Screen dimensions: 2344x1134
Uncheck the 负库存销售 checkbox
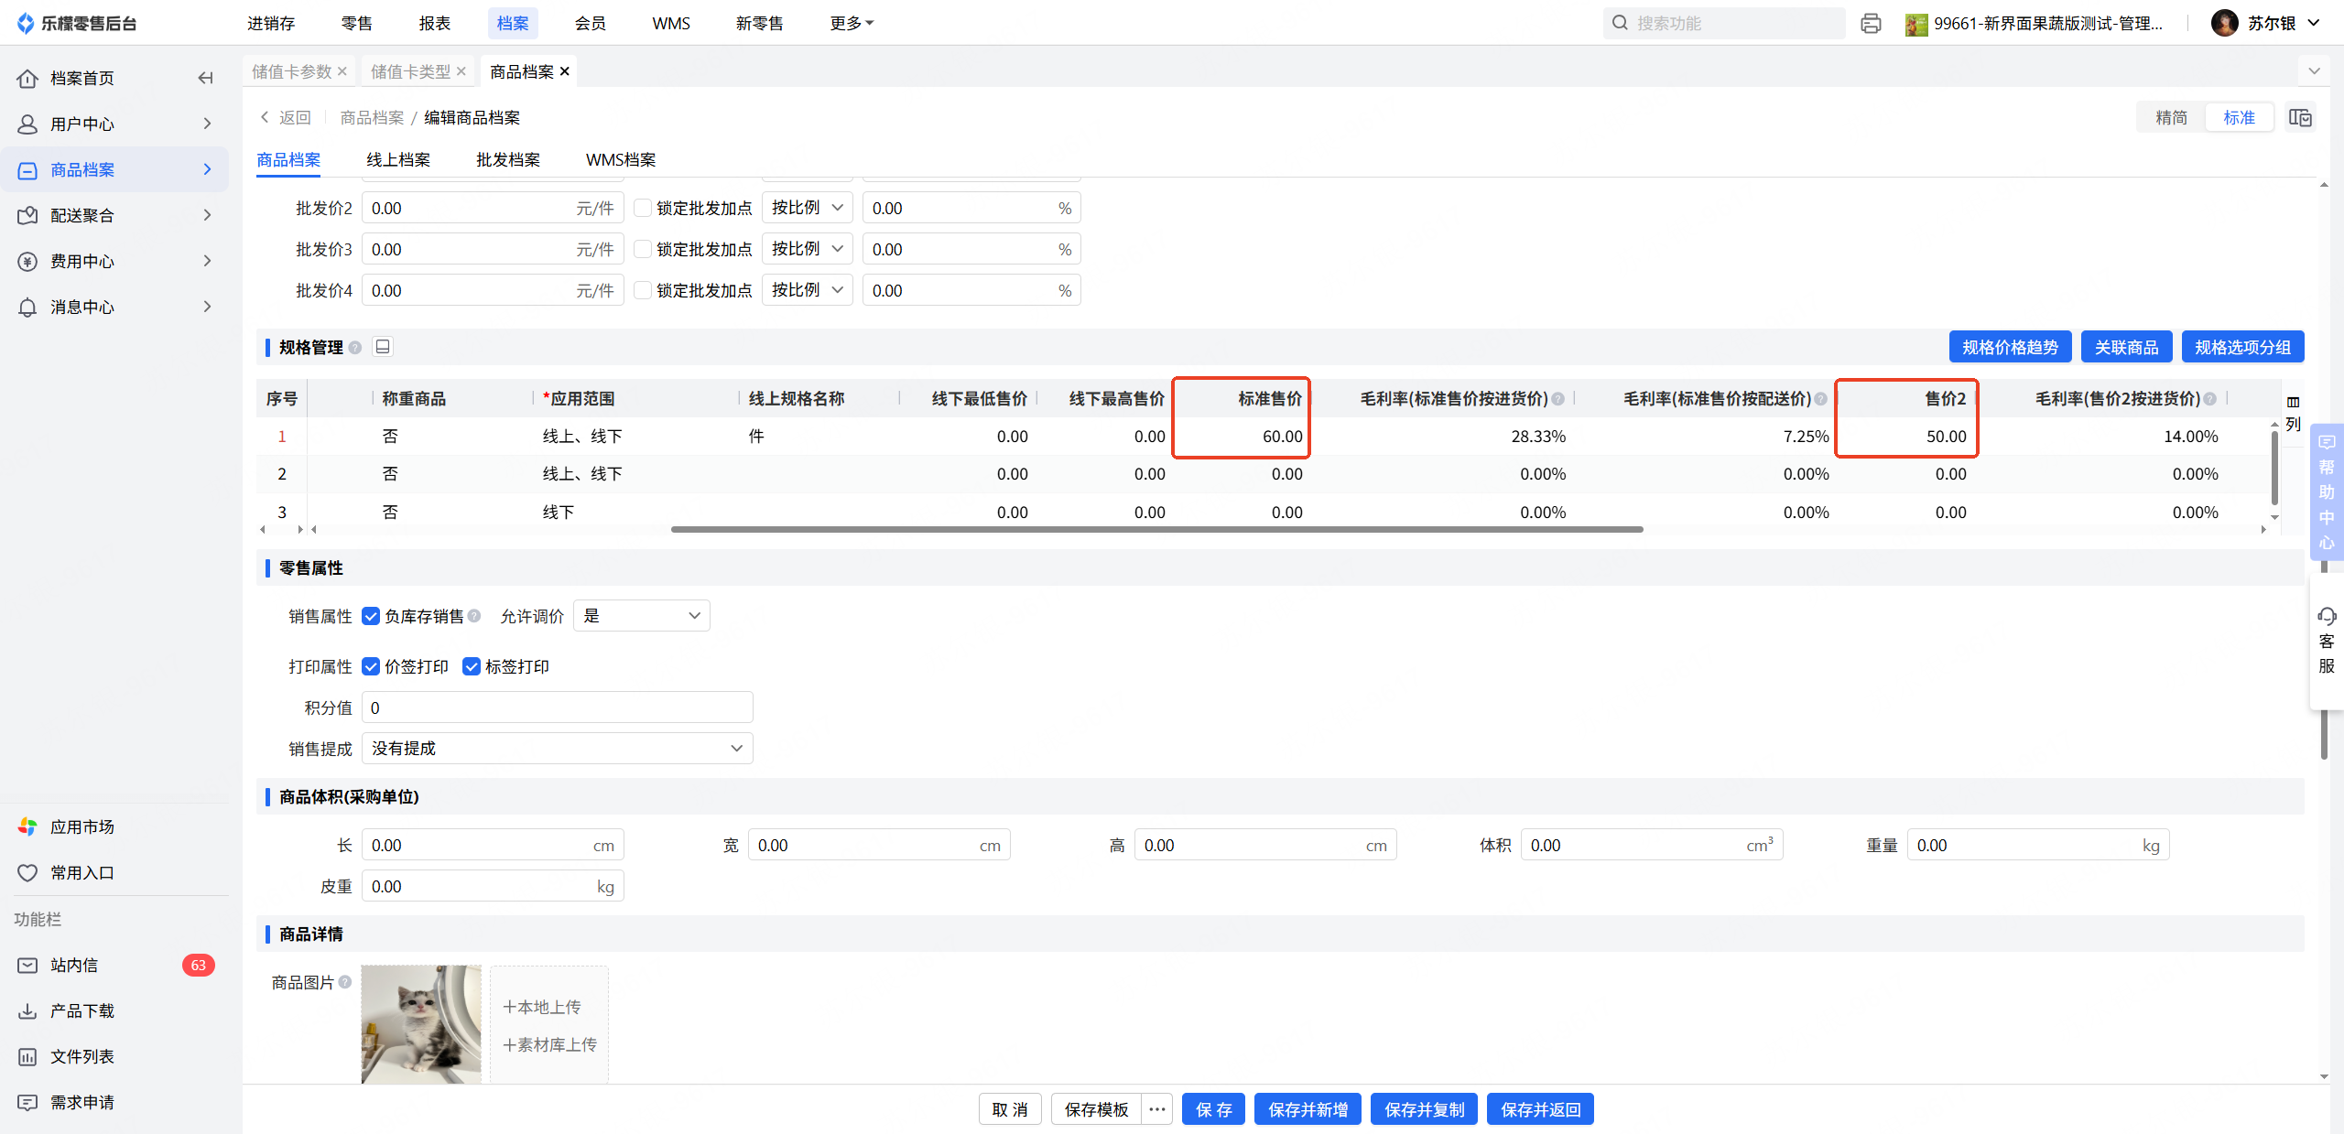click(371, 616)
